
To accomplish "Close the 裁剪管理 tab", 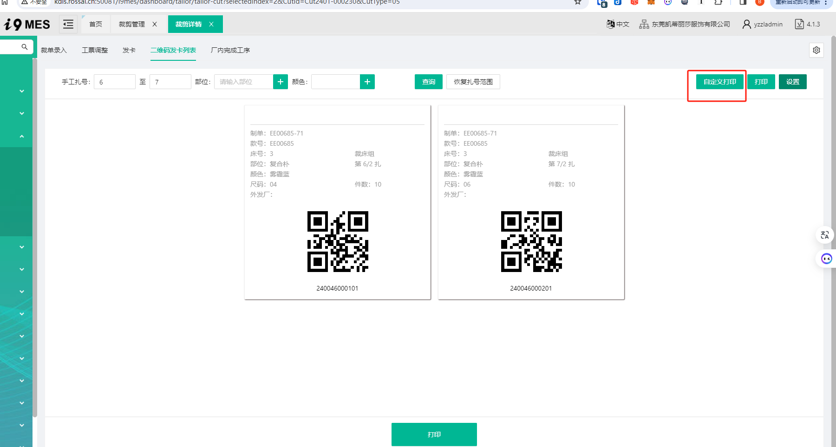I will [155, 24].
